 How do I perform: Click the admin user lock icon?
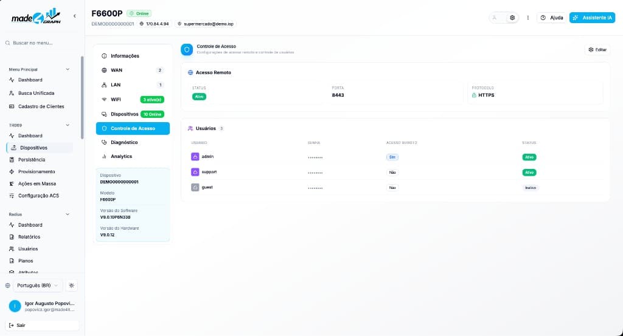(195, 157)
